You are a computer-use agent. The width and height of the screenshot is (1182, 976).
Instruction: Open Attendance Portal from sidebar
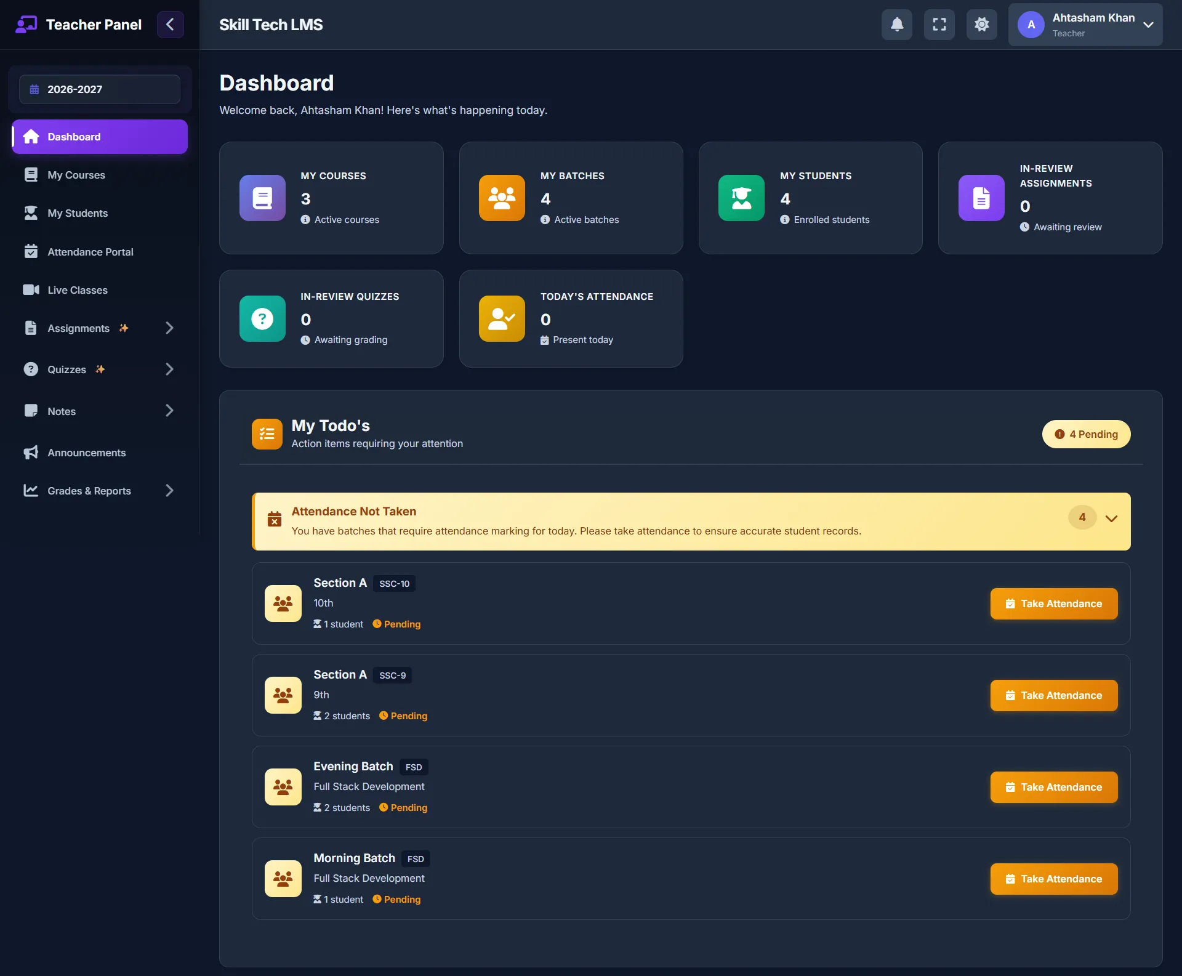[x=90, y=252]
